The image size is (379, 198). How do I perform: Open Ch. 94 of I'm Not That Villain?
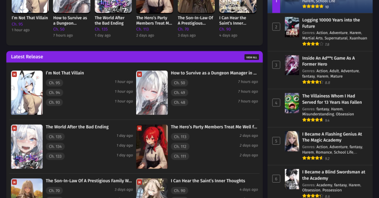54,92
